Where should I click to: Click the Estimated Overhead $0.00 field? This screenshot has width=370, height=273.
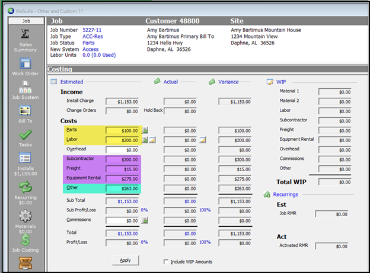click(x=123, y=150)
